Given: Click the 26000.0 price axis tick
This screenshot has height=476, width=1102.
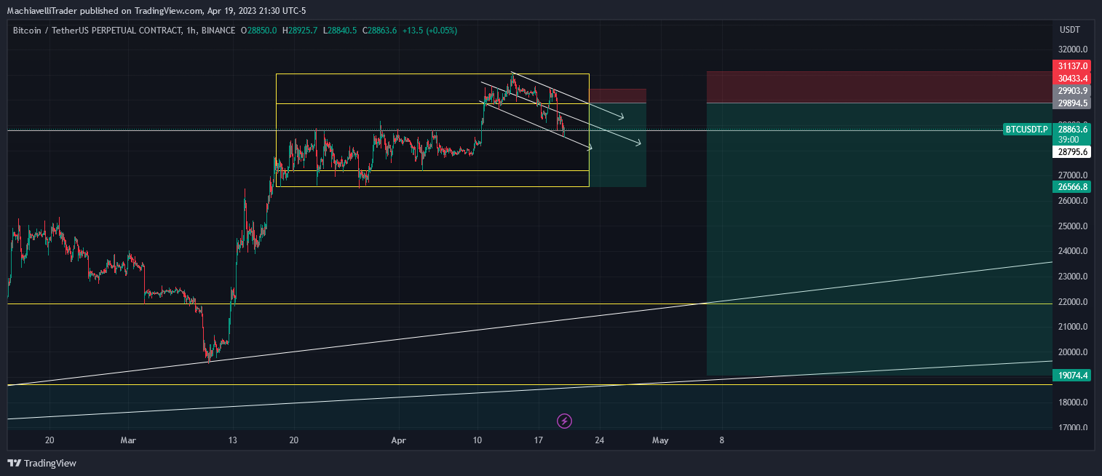Looking at the screenshot, I should coord(1073,201).
